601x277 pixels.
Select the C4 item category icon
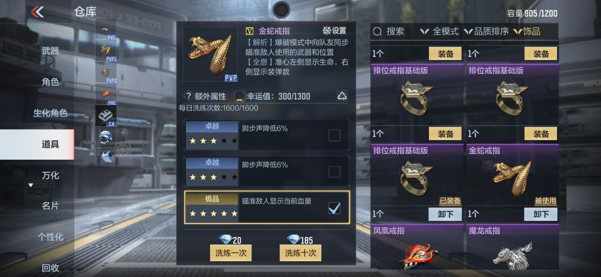tap(106, 116)
